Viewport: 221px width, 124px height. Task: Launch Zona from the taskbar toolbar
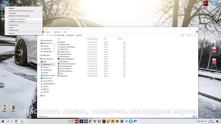coord(131,121)
